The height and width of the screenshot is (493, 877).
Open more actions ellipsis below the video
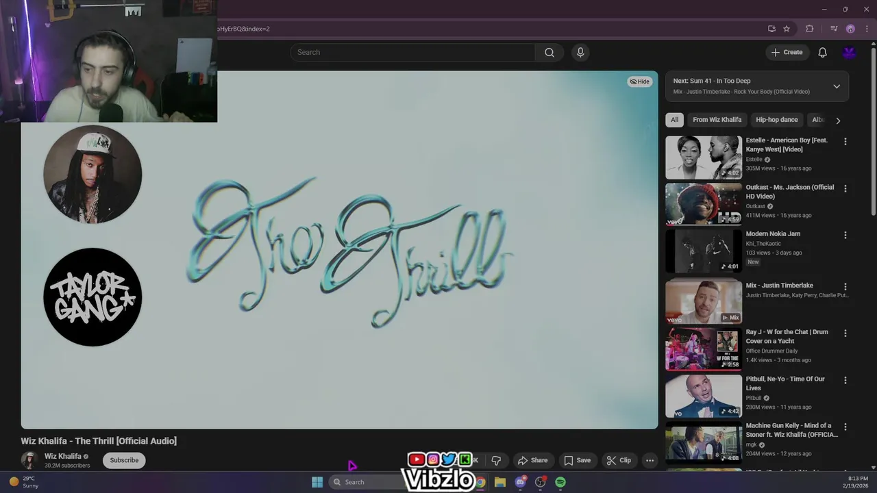click(x=650, y=460)
